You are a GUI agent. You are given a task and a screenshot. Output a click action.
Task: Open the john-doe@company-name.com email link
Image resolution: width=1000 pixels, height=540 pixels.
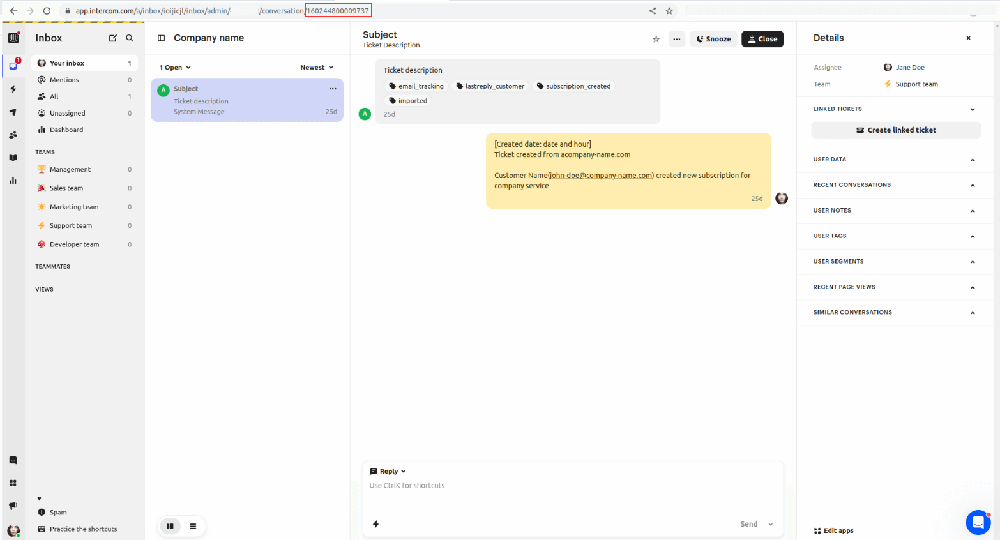click(x=601, y=176)
